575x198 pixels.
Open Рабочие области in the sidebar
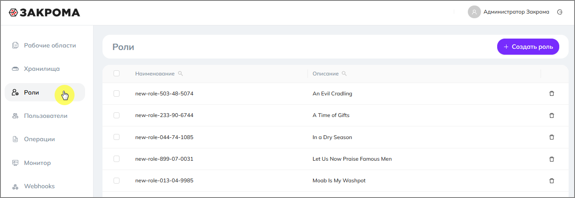(49, 45)
